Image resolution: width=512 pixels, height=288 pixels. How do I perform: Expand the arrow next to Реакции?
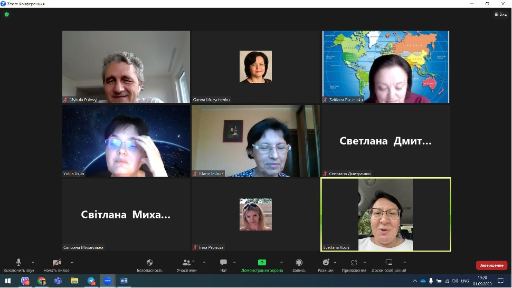click(x=335, y=262)
